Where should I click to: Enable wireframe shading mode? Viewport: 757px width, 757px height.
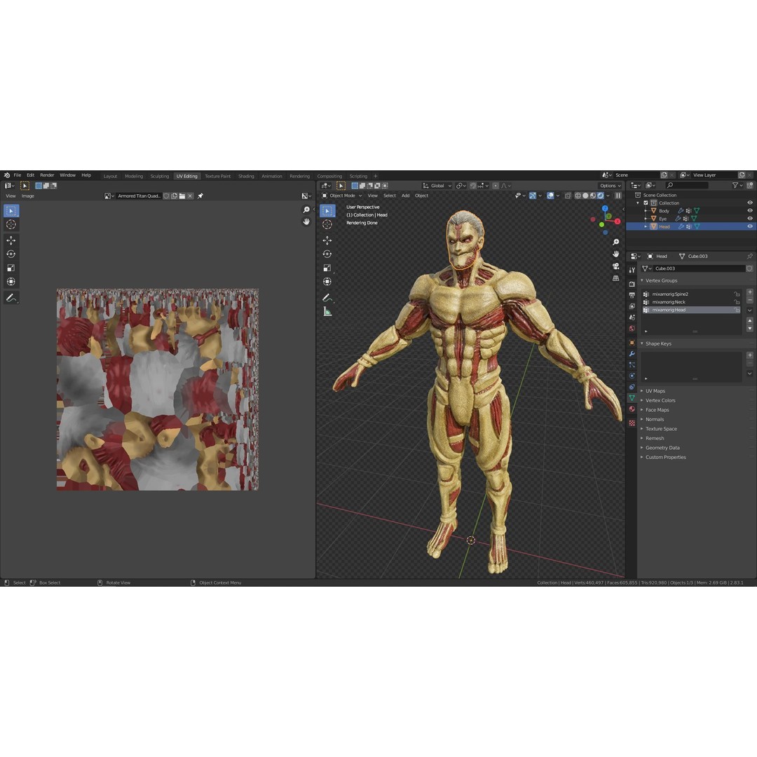(578, 196)
